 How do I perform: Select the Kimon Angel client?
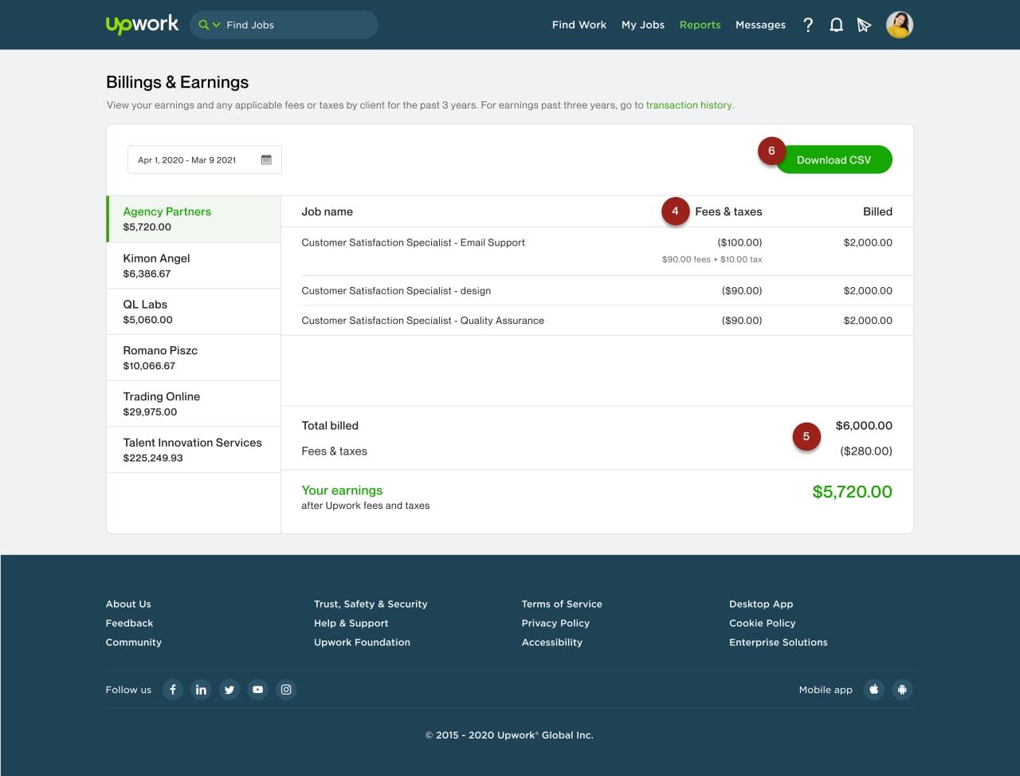194,266
